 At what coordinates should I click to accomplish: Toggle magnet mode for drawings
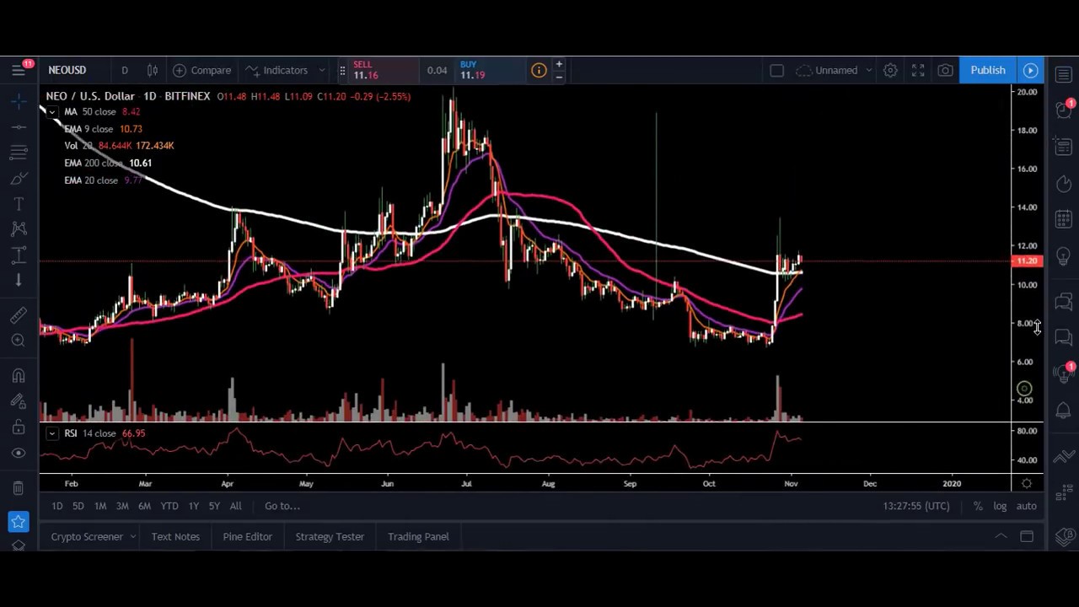pyautogui.click(x=19, y=376)
